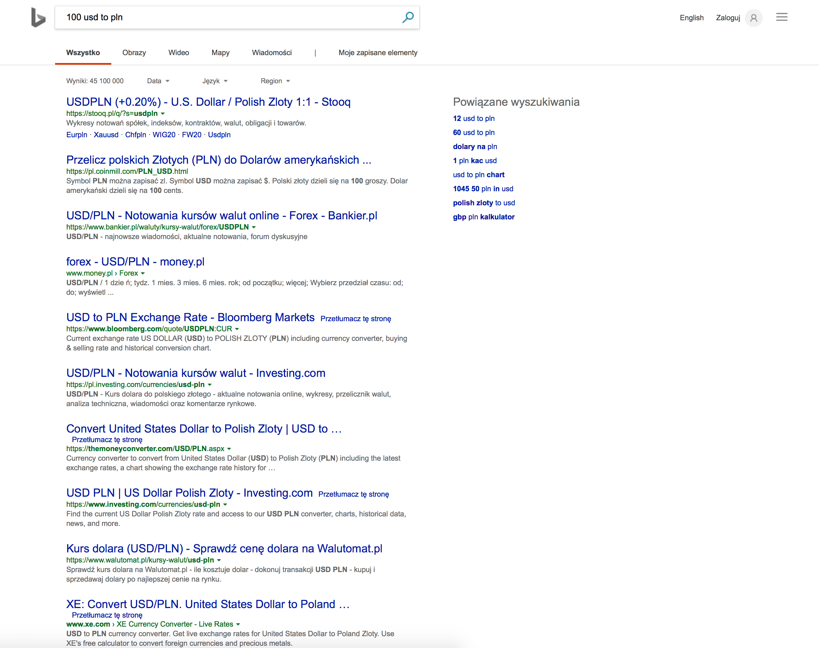
Task: Search related 'usd to pln chart'
Action: [479, 175]
